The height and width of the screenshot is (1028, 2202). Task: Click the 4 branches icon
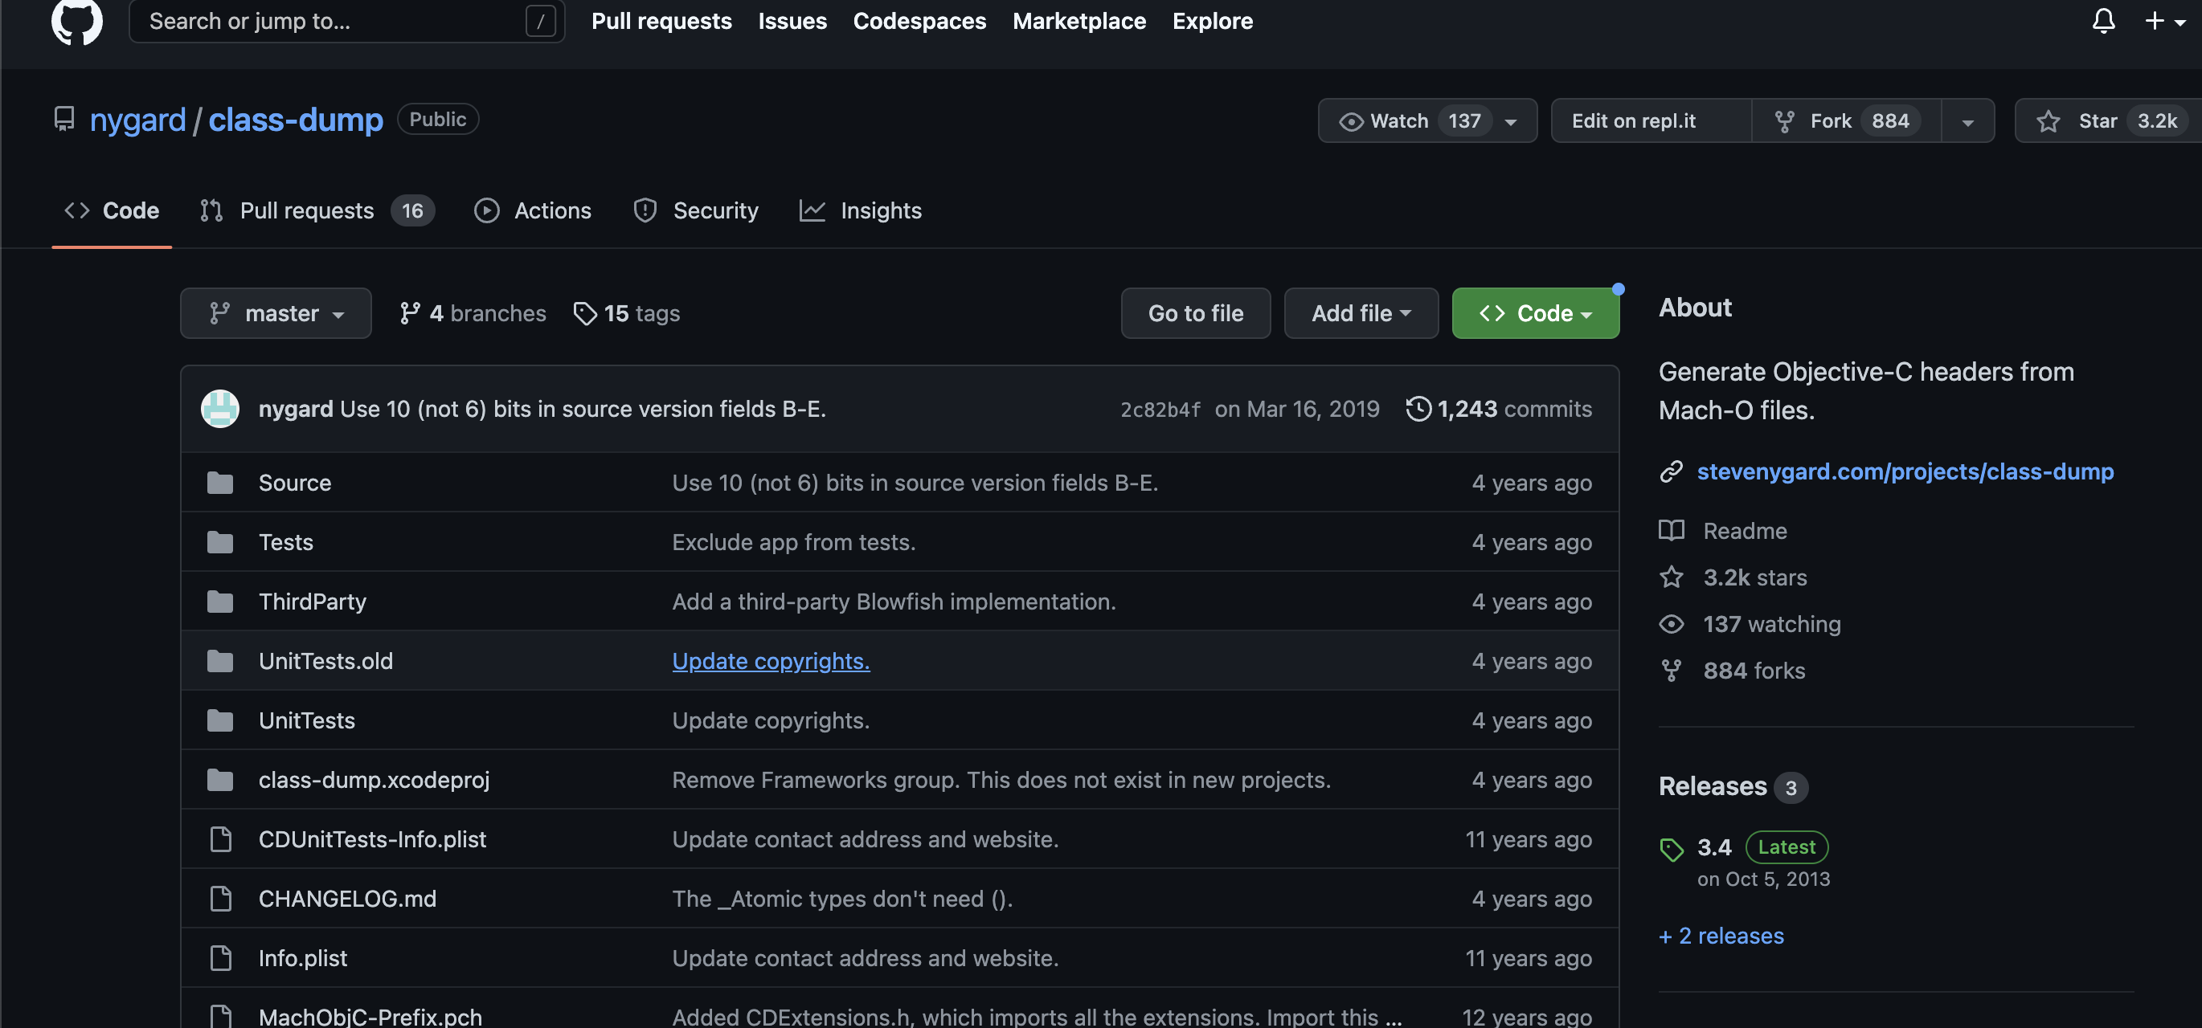point(409,313)
